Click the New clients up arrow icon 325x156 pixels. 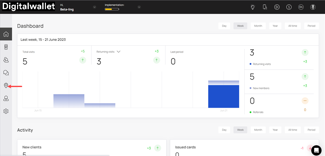tap(157, 148)
